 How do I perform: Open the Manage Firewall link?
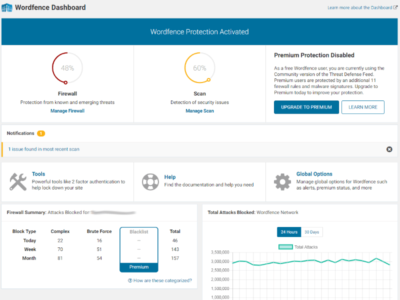coord(67,110)
